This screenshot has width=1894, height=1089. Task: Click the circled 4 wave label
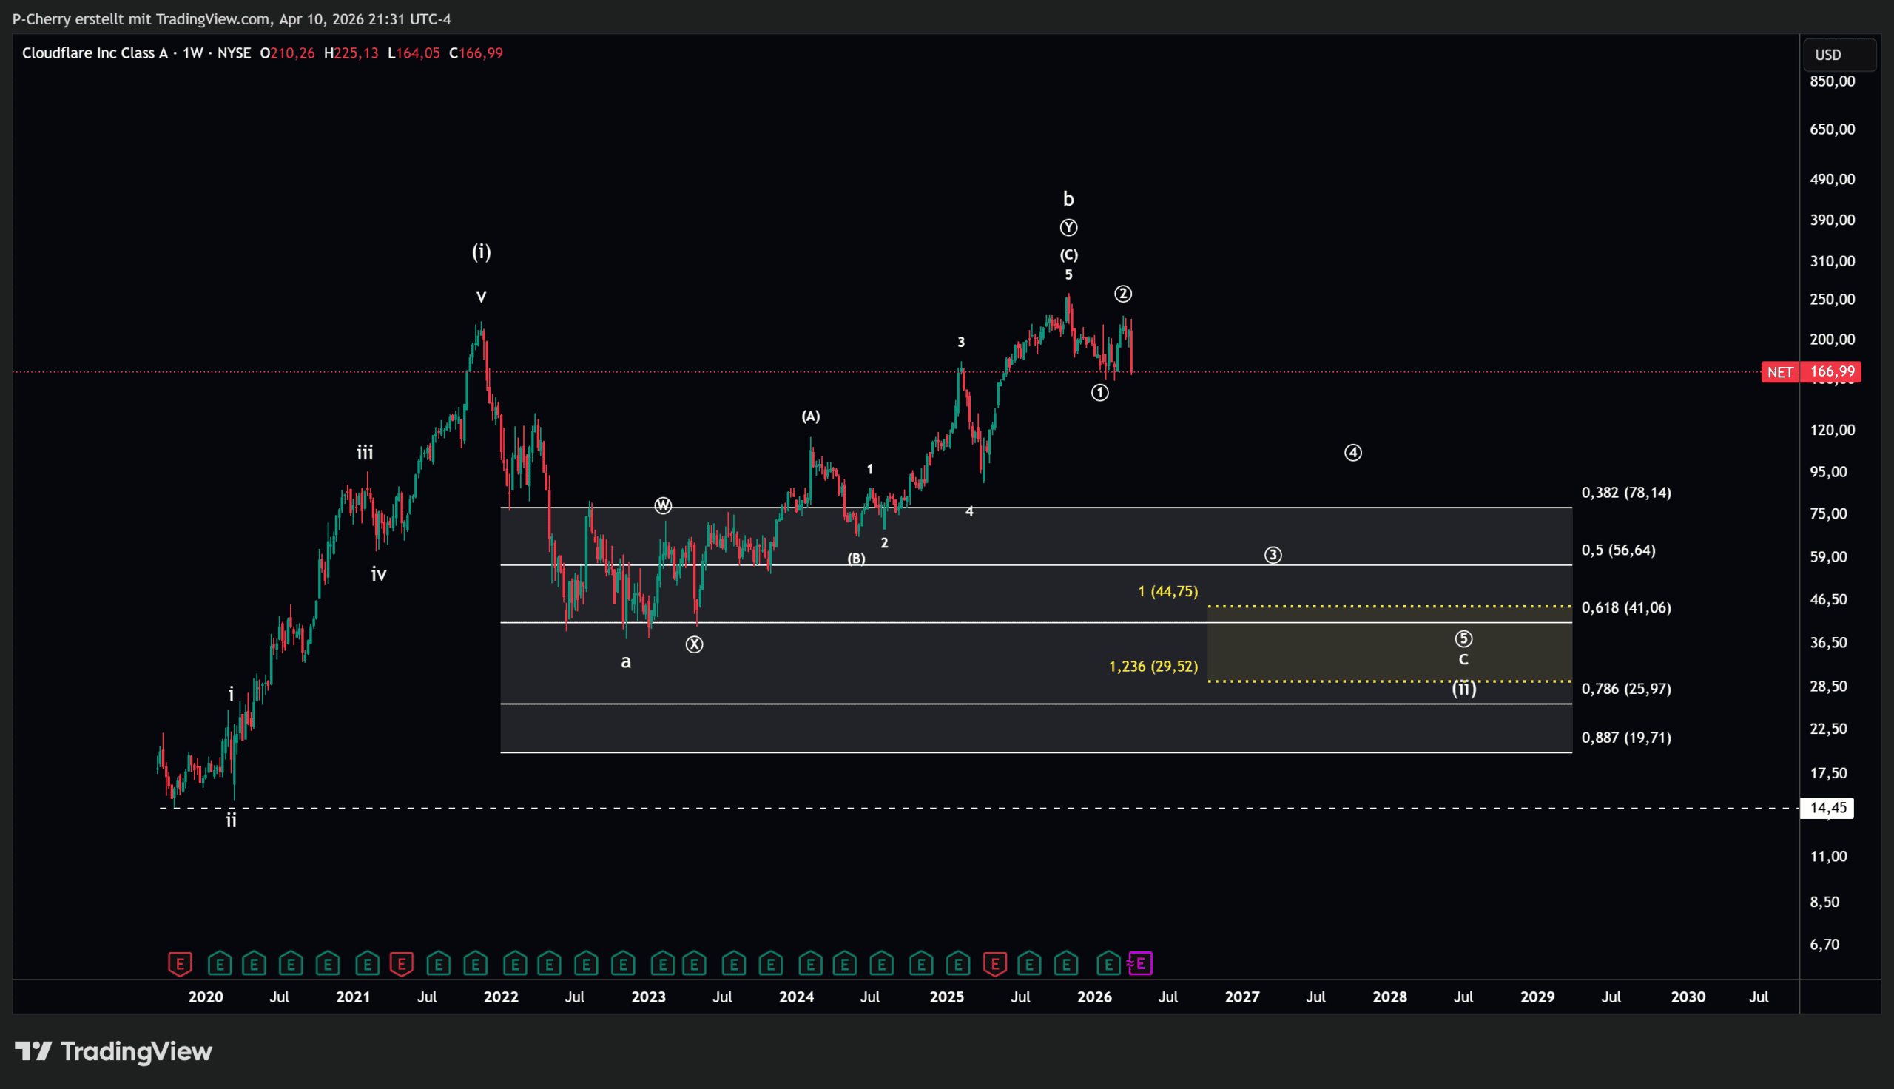pos(1352,453)
